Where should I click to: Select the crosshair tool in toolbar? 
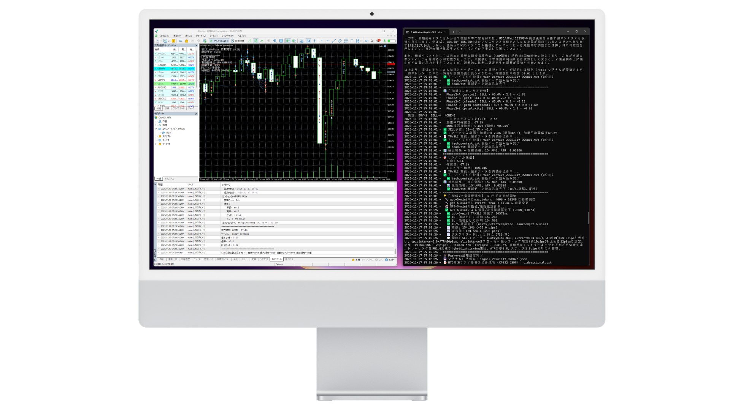pos(314,41)
